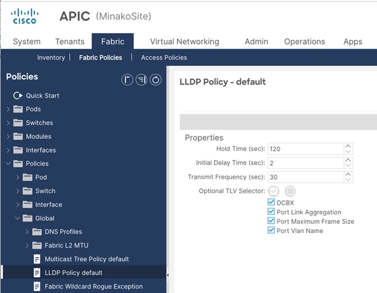Expand the Pods tree node
This screenshot has width=377, height=293.
click(8, 109)
